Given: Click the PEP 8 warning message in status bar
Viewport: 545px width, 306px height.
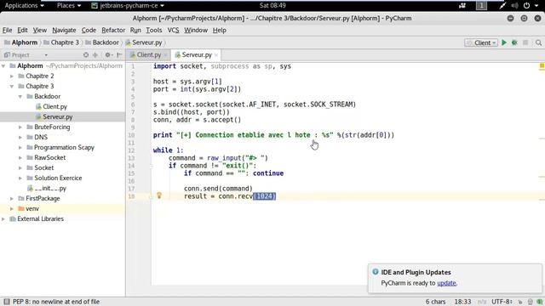Looking at the screenshot, I should pos(56,302).
